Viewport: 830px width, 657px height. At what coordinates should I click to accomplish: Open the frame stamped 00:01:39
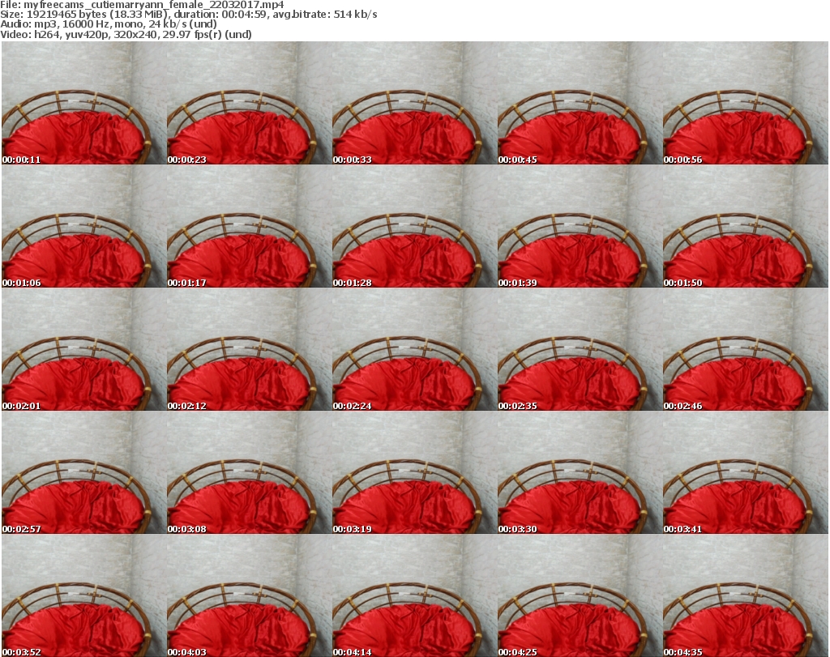tap(580, 226)
